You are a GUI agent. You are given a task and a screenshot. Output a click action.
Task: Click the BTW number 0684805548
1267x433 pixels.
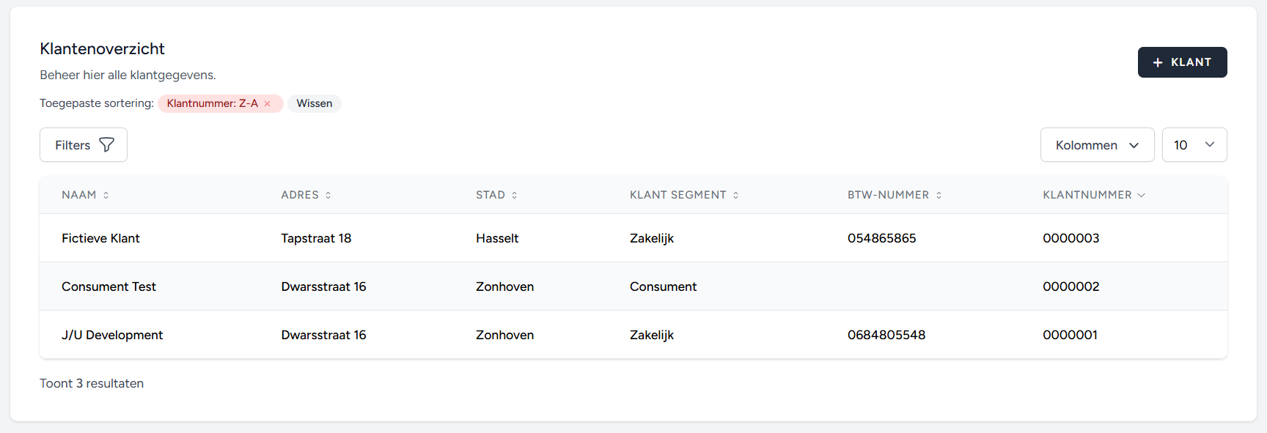pyautogui.click(x=886, y=335)
